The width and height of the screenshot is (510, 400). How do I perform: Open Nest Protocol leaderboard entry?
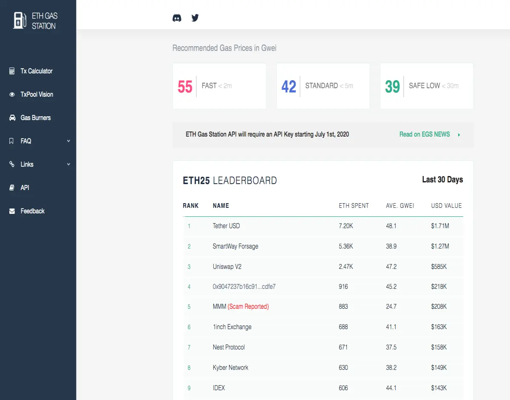point(229,347)
